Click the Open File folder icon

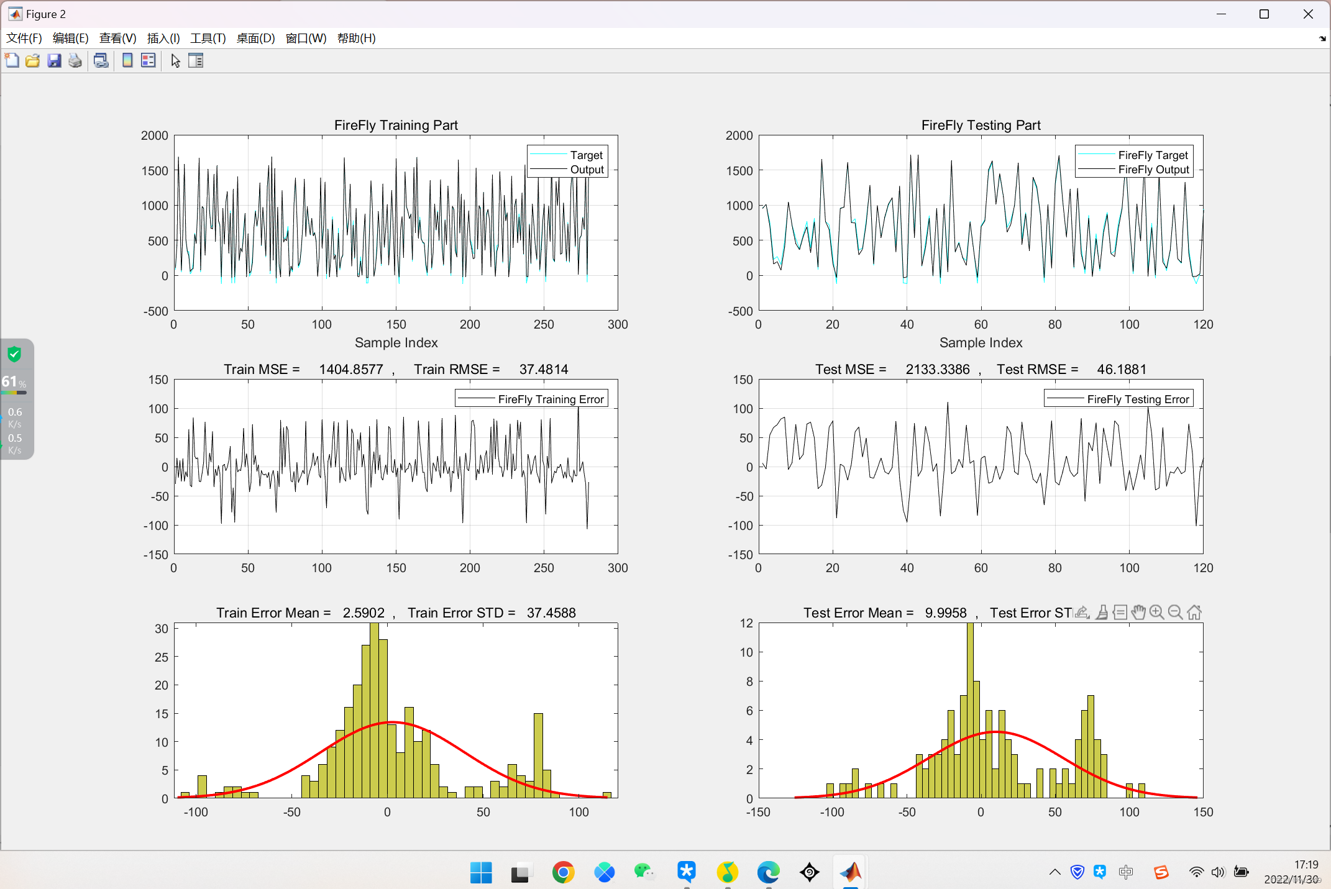[32, 61]
